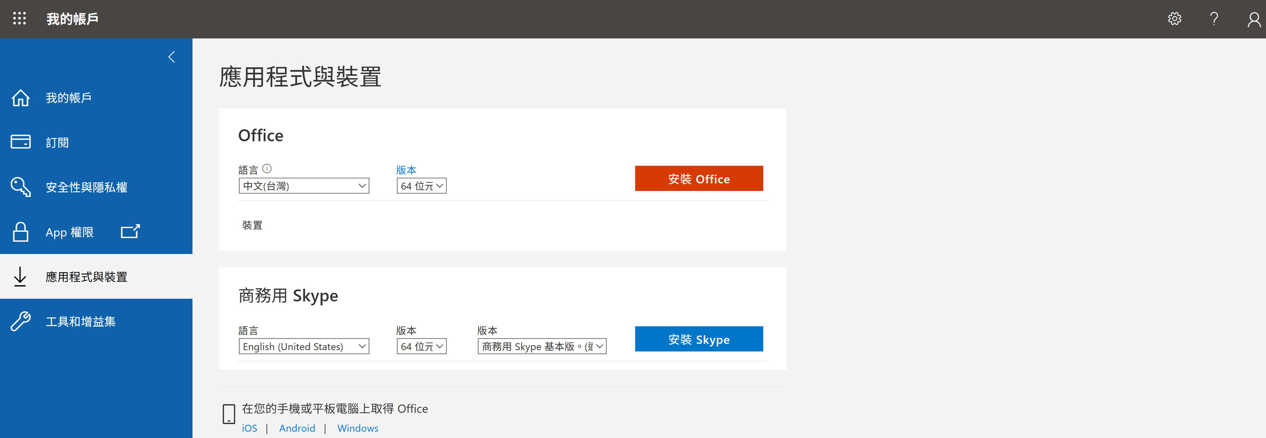Go to 訂閱 in the sidebar
The image size is (1266, 438).
pos(57,142)
